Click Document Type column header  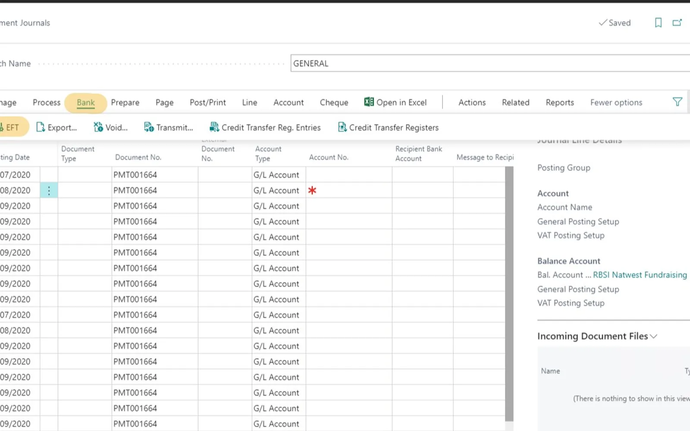click(78, 153)
